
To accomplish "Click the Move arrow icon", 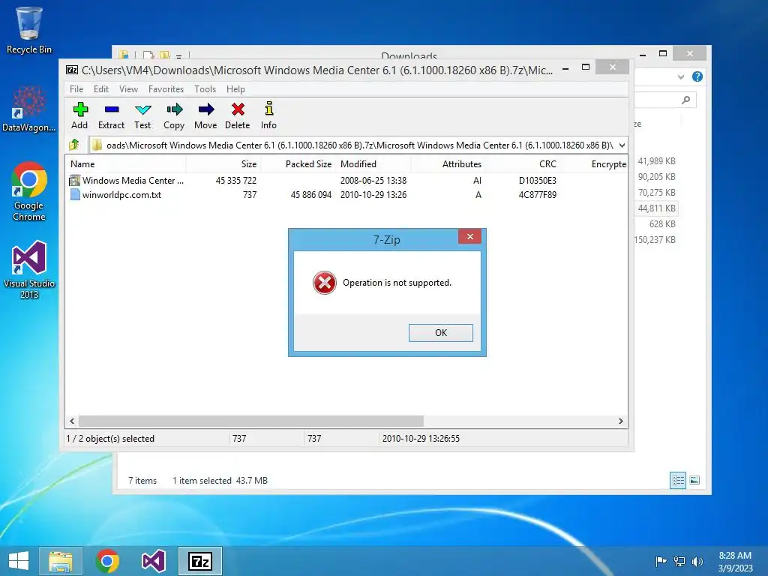I will click(205, 109).
